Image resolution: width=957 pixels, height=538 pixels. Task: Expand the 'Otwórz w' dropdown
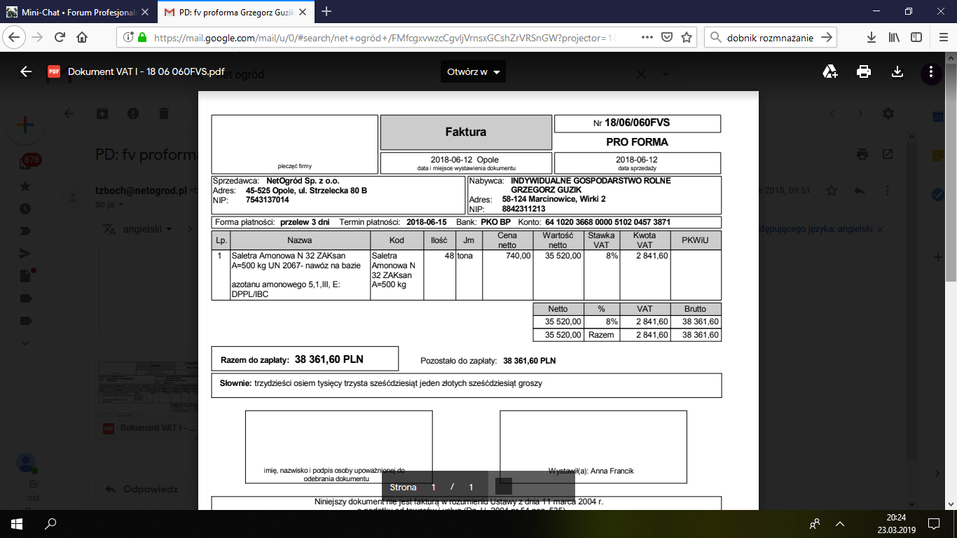(x=473, y=71)
